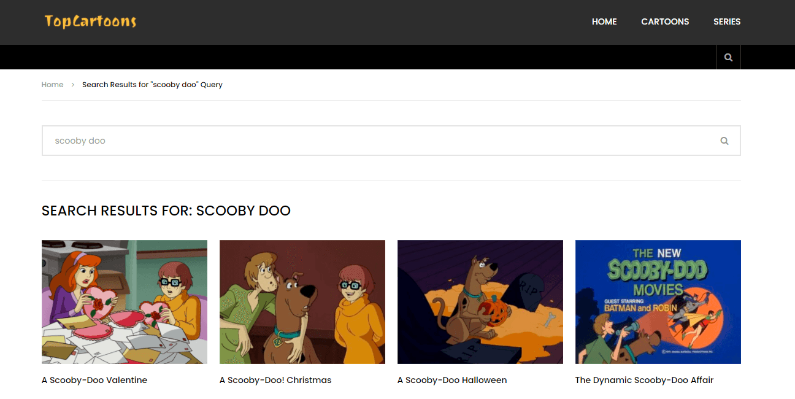The image size is (795, 399).
Task: Go to HOME in top navigation
Action: (x=604, y=21)
